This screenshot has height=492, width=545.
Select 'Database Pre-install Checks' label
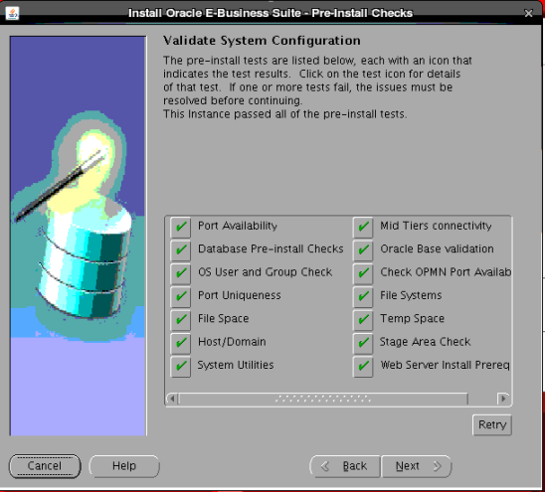[271, 248]
